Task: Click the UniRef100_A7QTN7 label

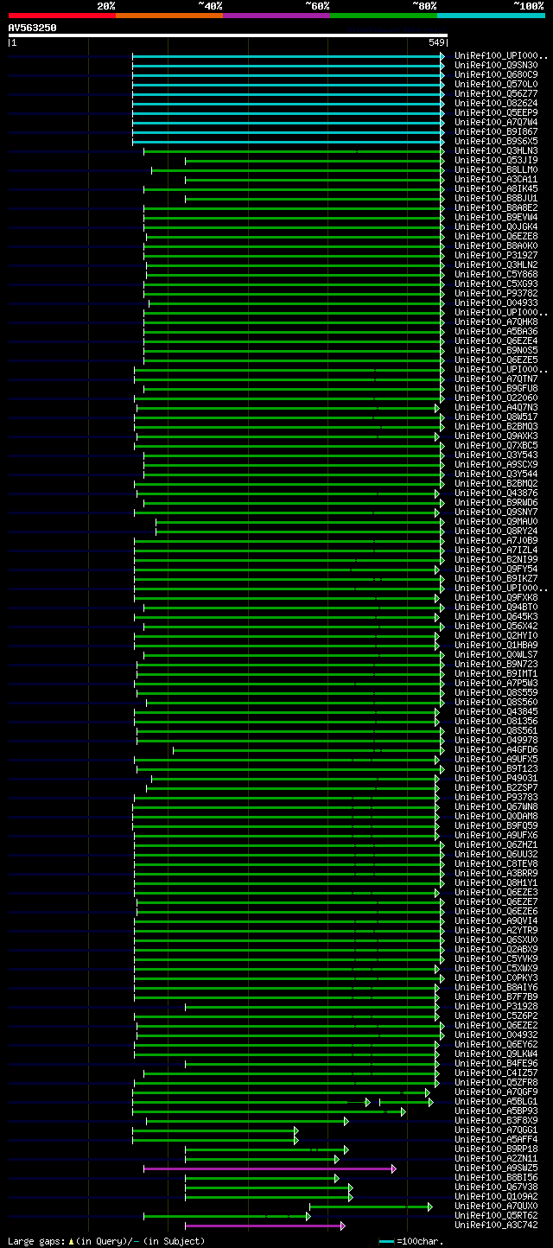Action: (496, 379)
